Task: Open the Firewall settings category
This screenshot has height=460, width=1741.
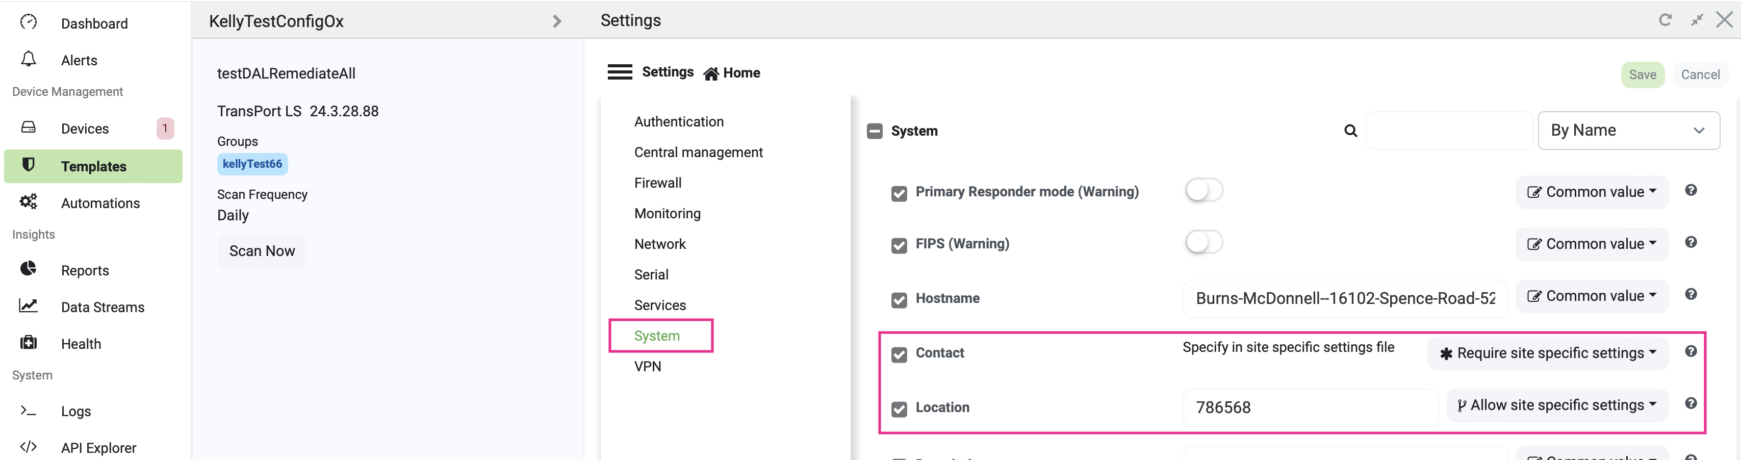Action: click(658, 183)
